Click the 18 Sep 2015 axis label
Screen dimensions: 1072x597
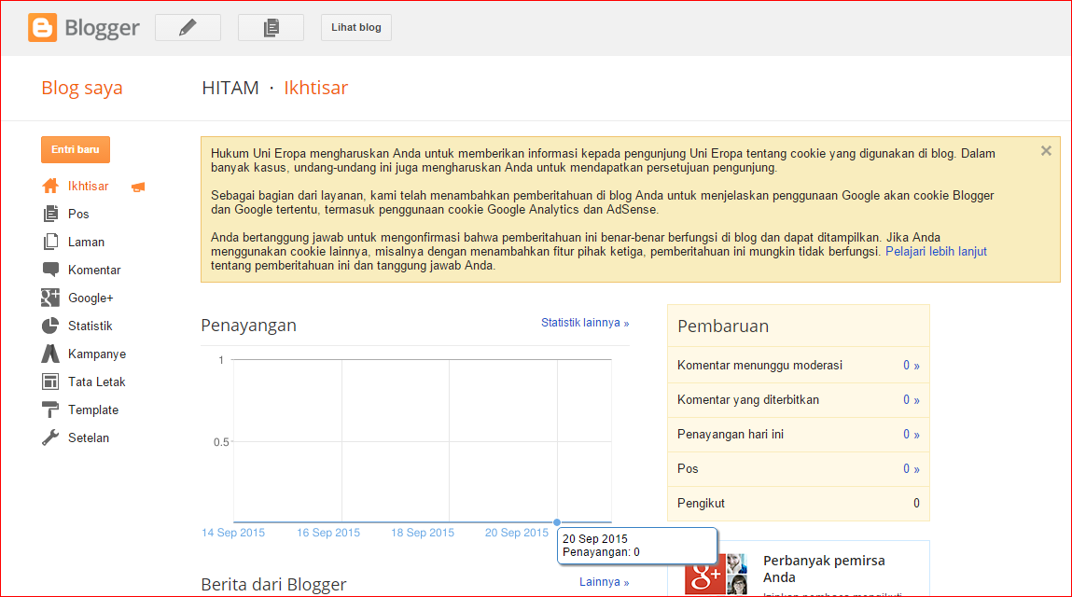[x=423, y=533]
